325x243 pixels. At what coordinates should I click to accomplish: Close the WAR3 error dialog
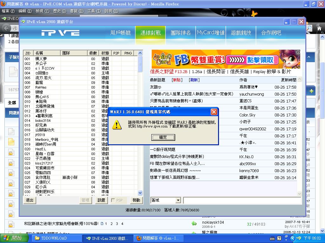pyautogui.click(x=214, y=112)
